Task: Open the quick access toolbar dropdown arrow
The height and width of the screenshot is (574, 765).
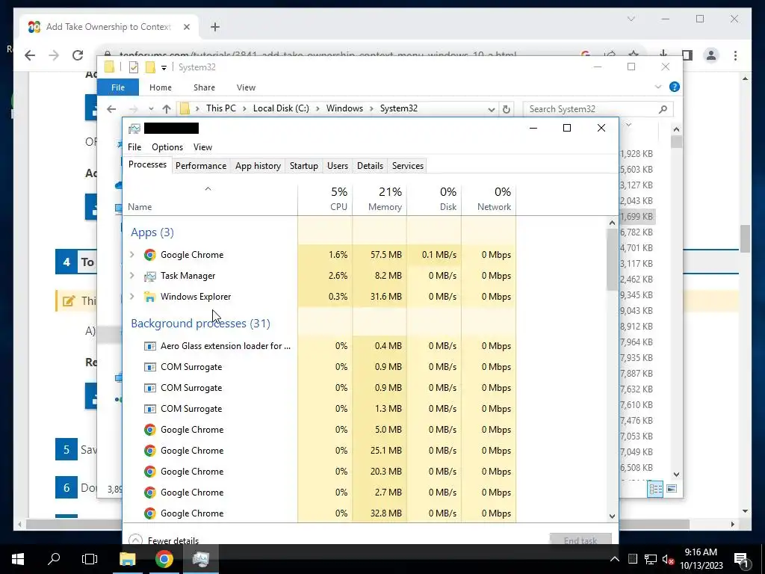Action: pyautogui.click(x=164, y=68)
